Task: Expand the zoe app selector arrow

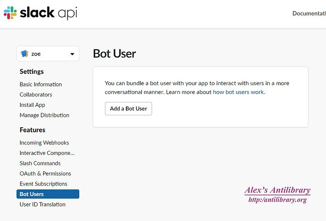Action: pyautogui.click(x=72, y=54)
